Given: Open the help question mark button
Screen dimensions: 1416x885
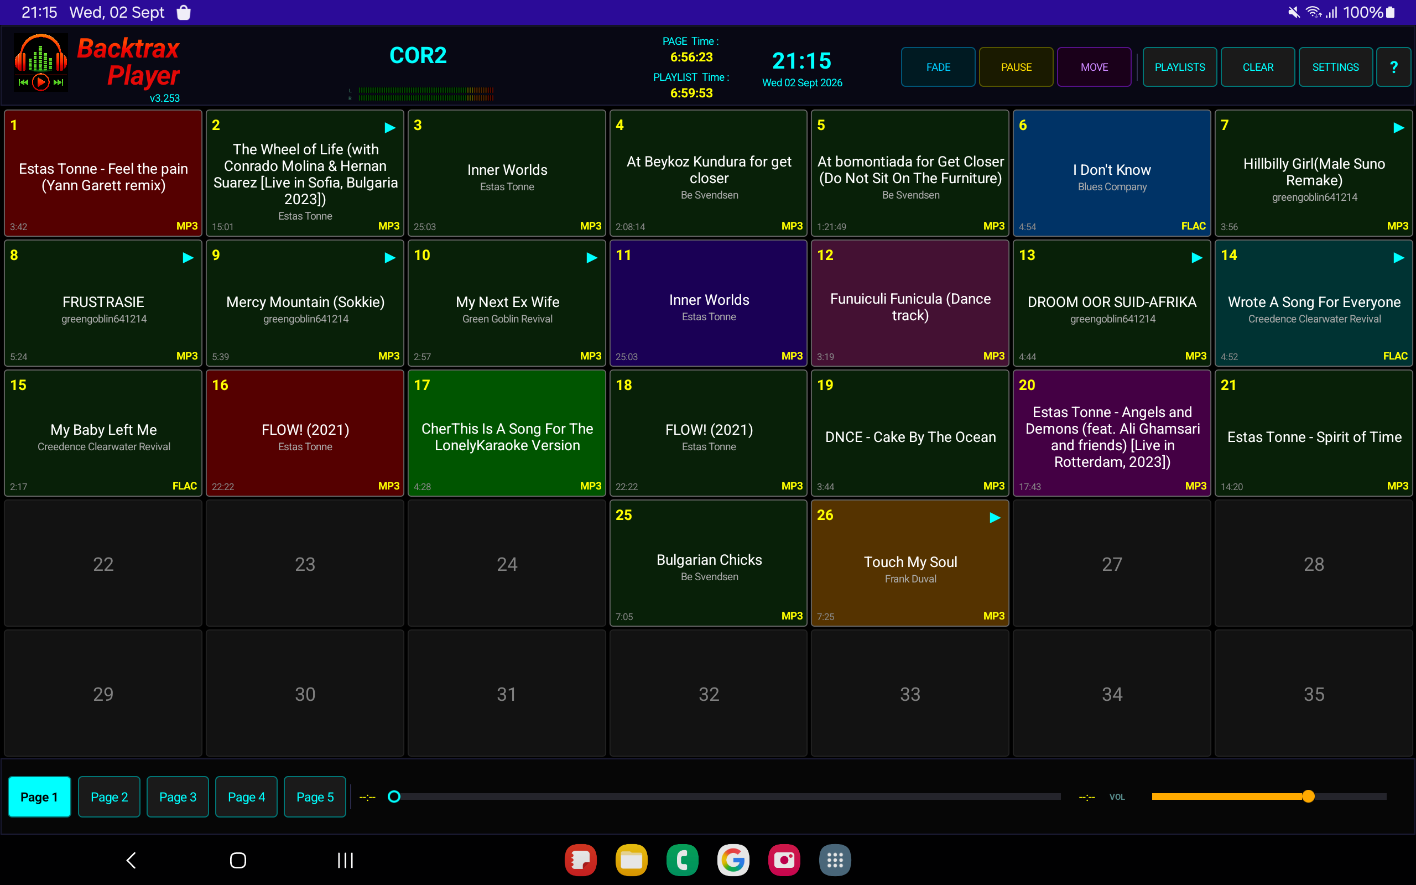Looking at the screenshot, I should point(1393,67).
